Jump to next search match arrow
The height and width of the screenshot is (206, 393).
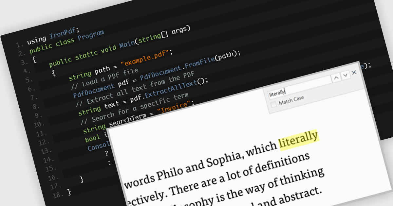(345, 76)
